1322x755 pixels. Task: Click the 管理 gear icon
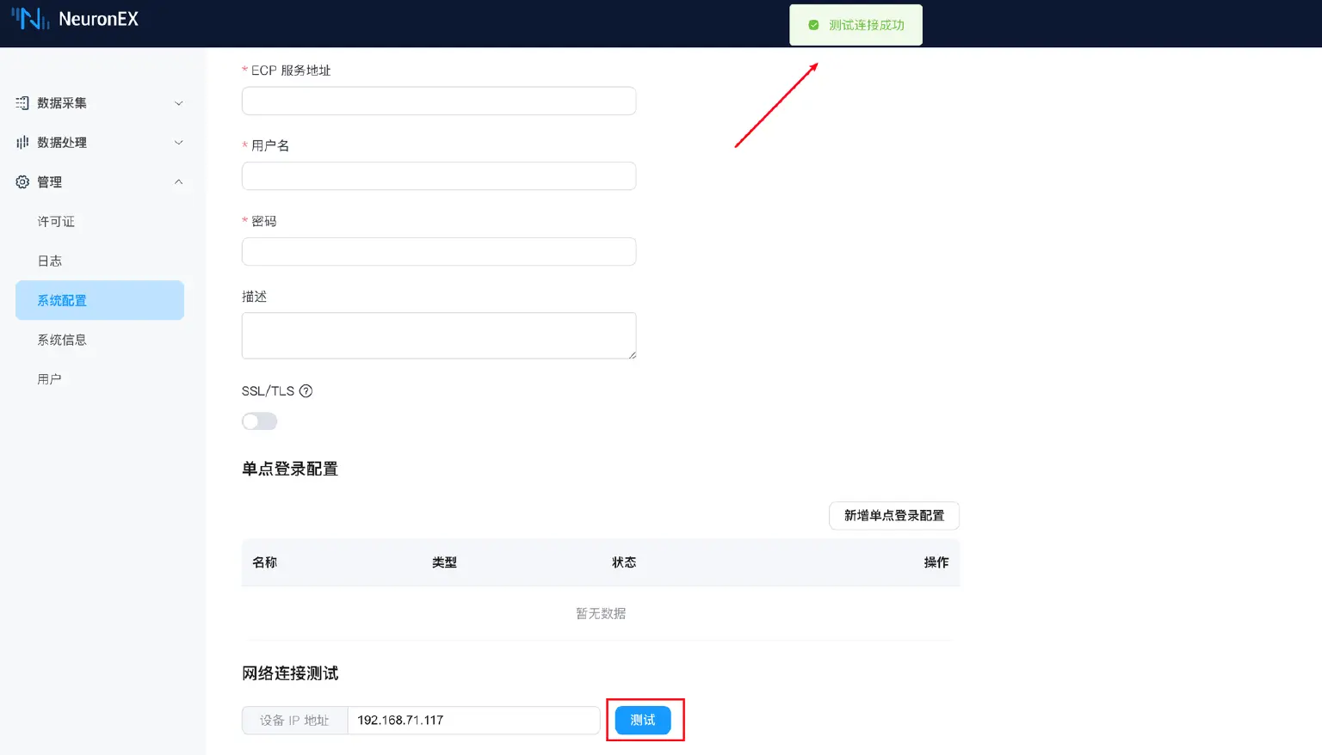pyautogui.click(x=22, y=181)
